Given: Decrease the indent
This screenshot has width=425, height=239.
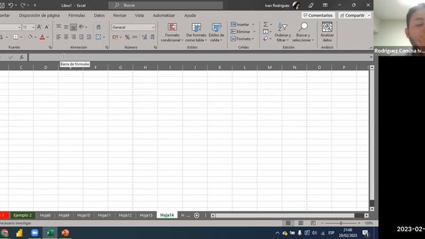Looking at the screenshot, I should coord(81,37).
